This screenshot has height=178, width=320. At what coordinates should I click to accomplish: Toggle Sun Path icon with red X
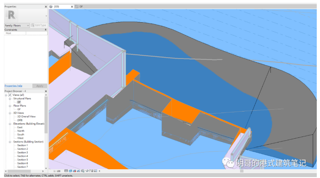tap(75, 171)
